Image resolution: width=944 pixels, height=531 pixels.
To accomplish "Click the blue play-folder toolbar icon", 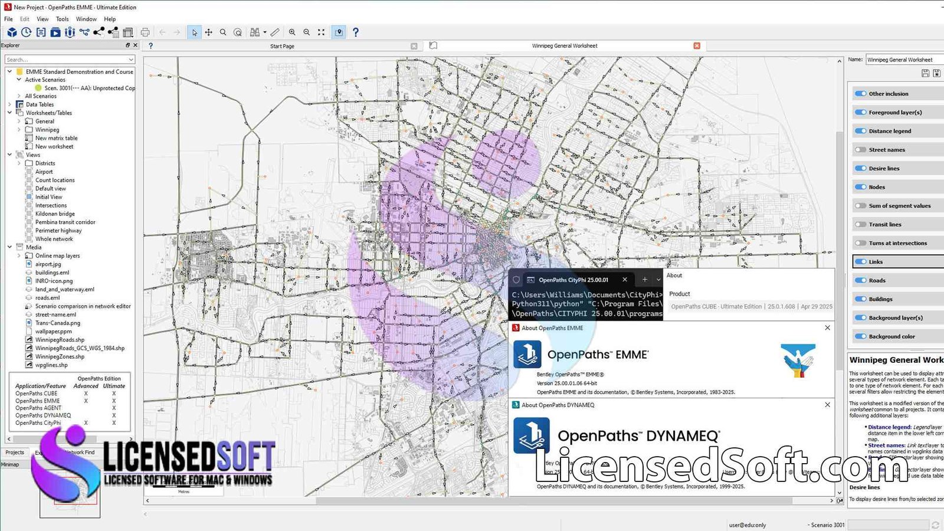I will [55, 32].
